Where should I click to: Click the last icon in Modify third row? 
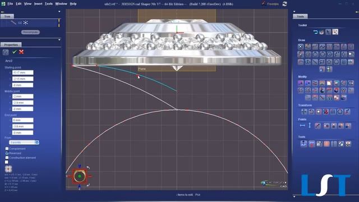(343, 98)
